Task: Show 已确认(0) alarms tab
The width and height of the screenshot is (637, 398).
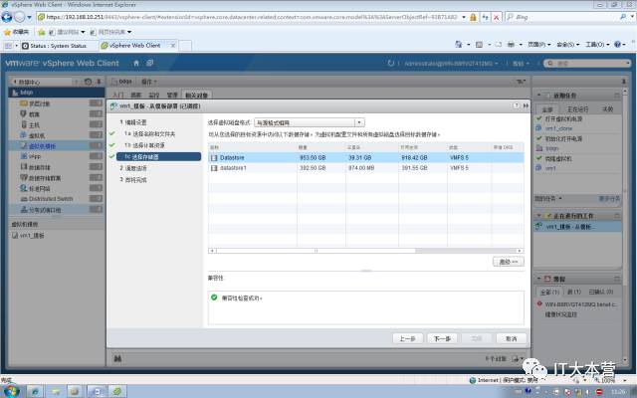Action: click(x=601, y=292)
